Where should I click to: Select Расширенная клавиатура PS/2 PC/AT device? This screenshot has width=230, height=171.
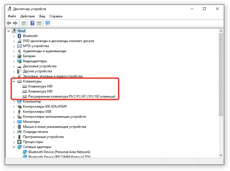[x=72, y=97]
